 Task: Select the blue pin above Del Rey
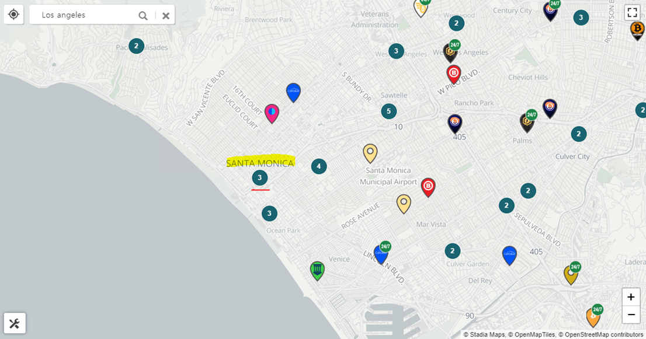509,256
